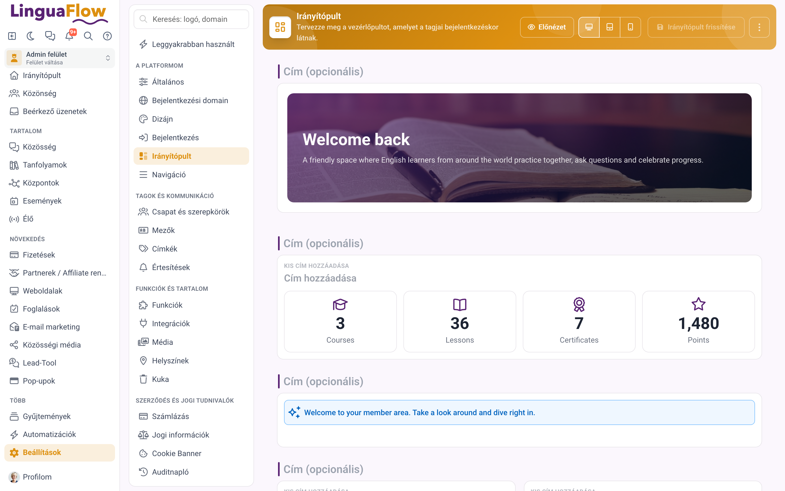The width and height of the screenshot is (785, 491).
Task: Select the Welcome back banner image
Action: click(x=519, y=148)
